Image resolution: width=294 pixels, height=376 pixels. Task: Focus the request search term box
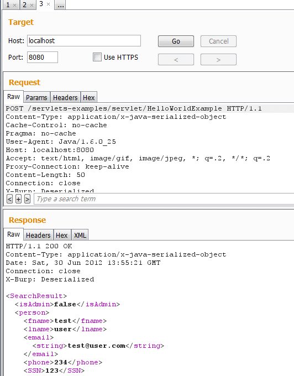(x=164, y=199)
